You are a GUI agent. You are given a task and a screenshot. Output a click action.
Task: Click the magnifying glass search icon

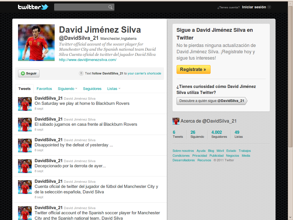coord(110,7)
